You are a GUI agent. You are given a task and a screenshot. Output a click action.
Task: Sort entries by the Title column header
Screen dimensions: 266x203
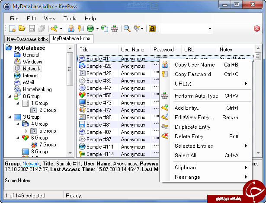point(98,50)
